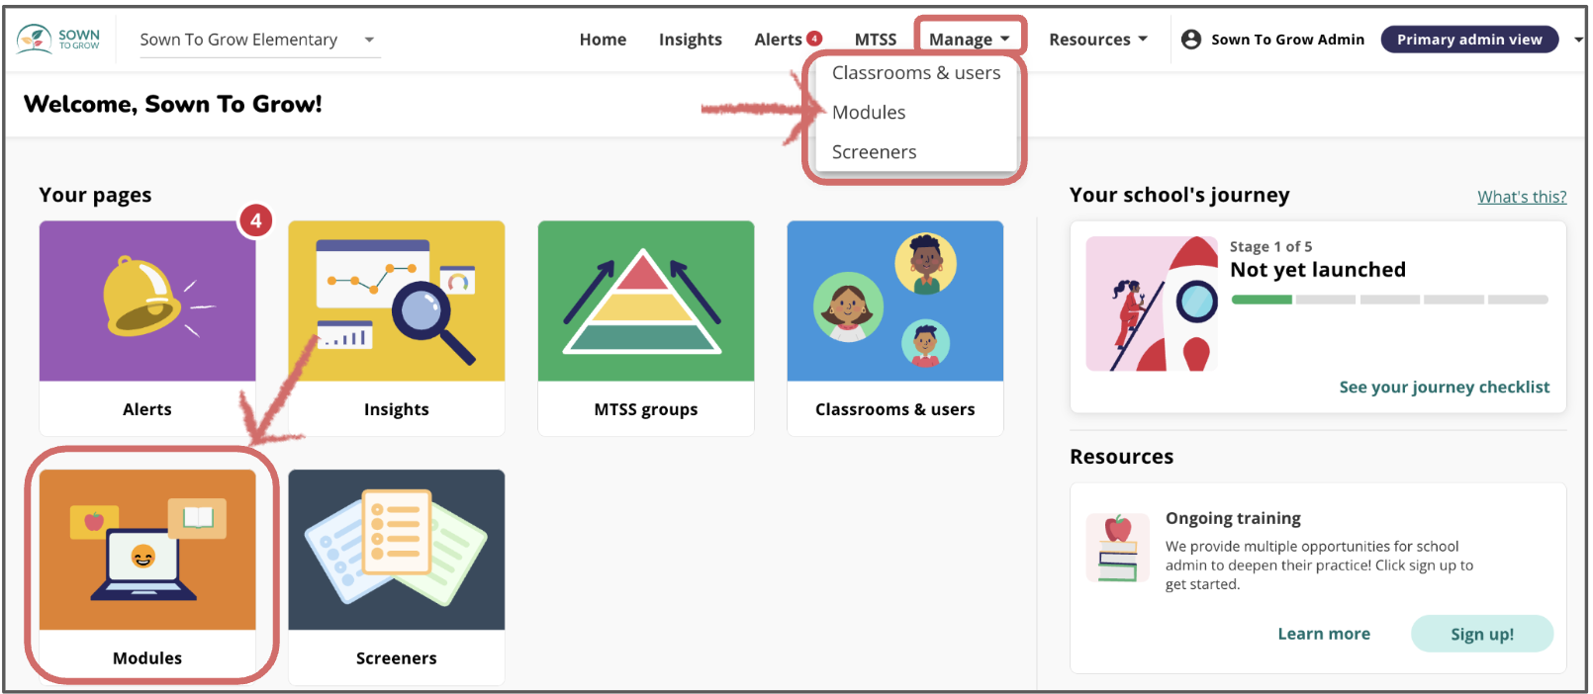The height and width of the screenshot is (694, 1593).
Task: Collapse the Manage dropdown menu
Action: click(969, 40)
